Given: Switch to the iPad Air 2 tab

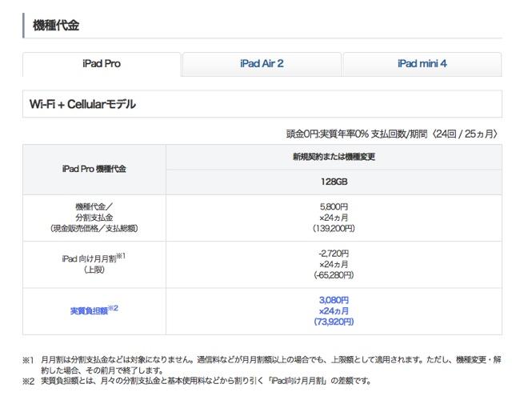Looking at the screenshot, I should pos(262,64).
